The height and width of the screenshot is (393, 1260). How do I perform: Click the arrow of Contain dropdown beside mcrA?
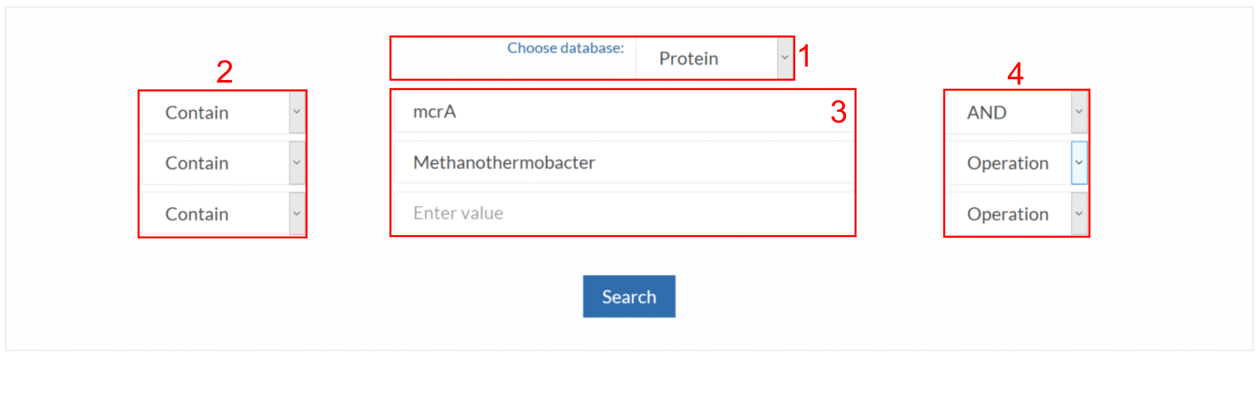[297, 112]
